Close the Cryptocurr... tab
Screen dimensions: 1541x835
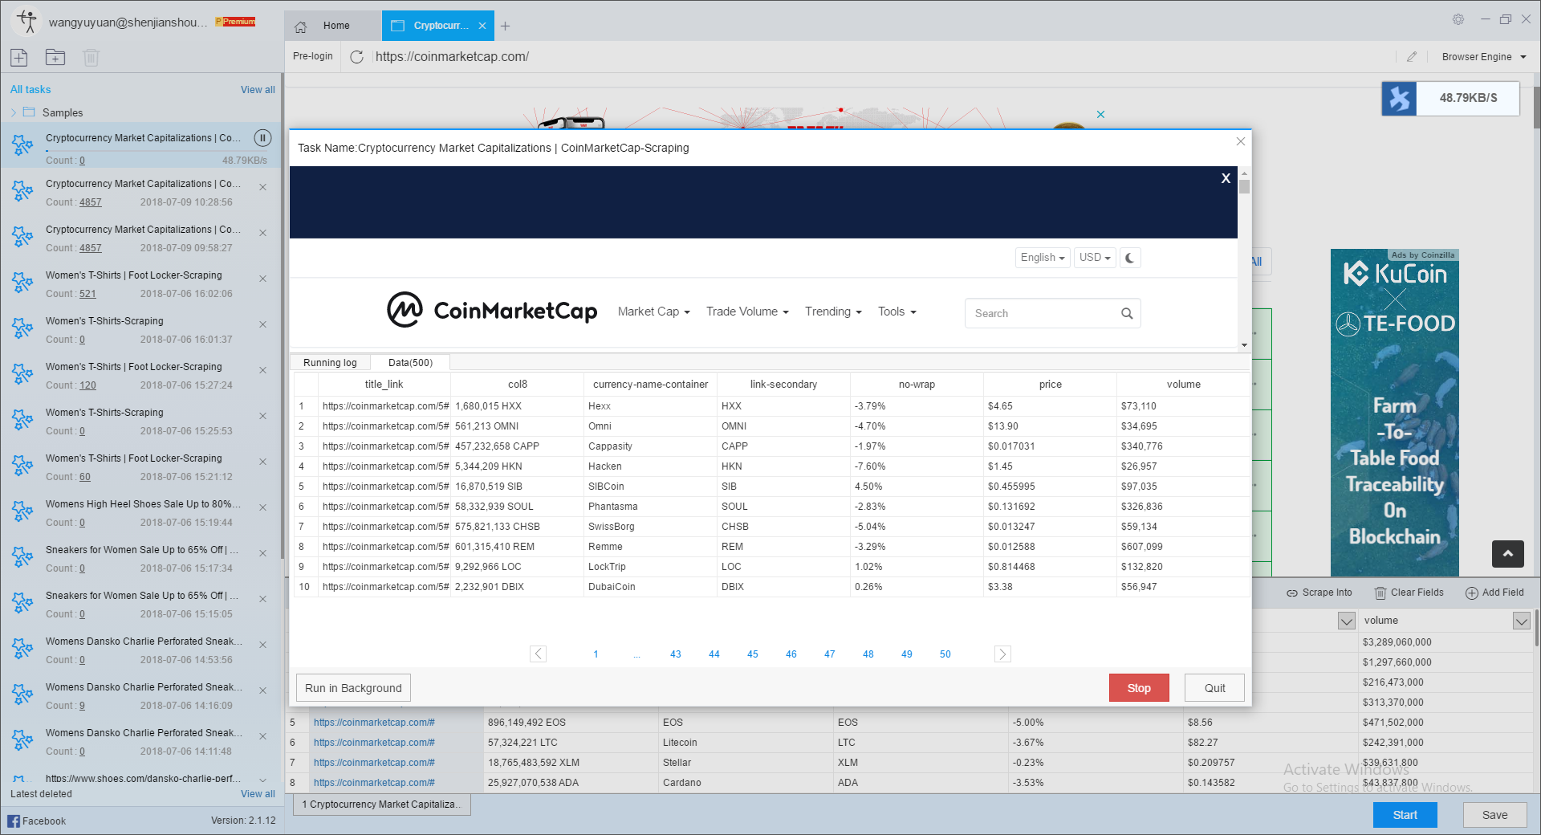point(482,26)
